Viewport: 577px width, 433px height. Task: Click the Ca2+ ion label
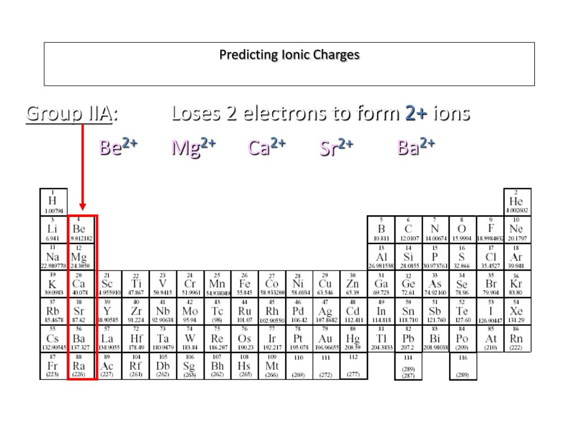tap(267, 147)
